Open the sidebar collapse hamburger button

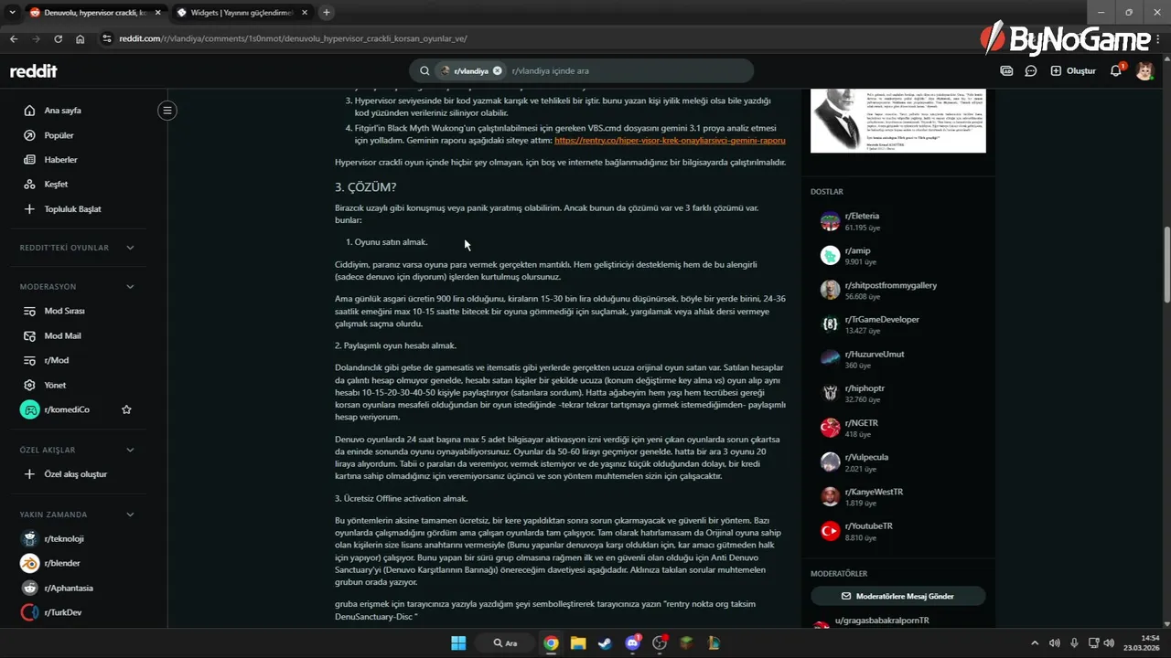click(x=167, y=111)
